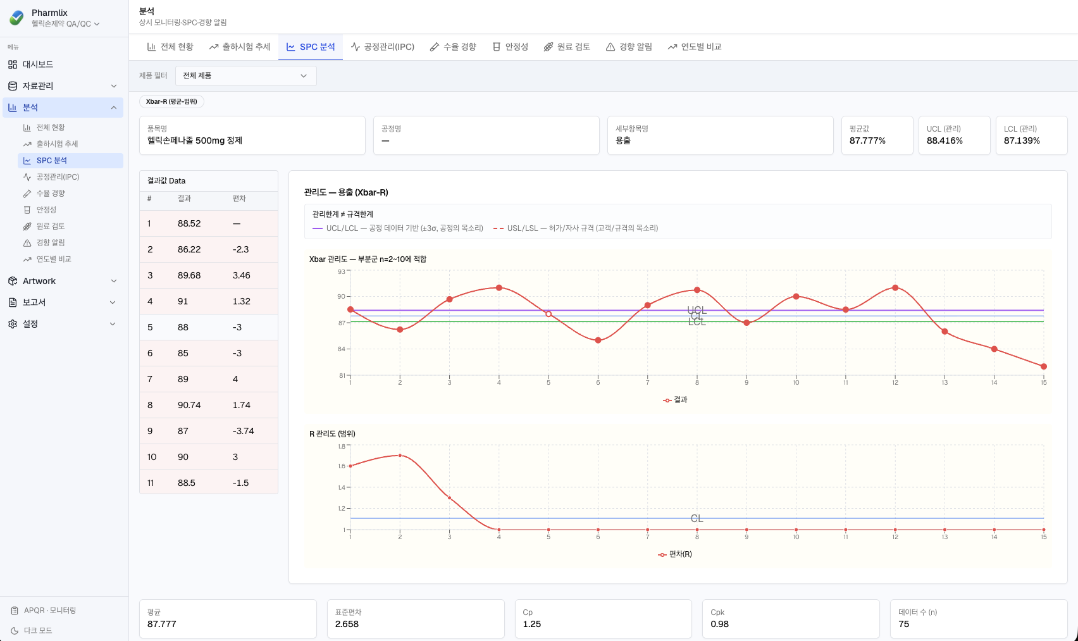Click the 보고서 document icon
Viewport: 1078px width, 641px height.
13,302
